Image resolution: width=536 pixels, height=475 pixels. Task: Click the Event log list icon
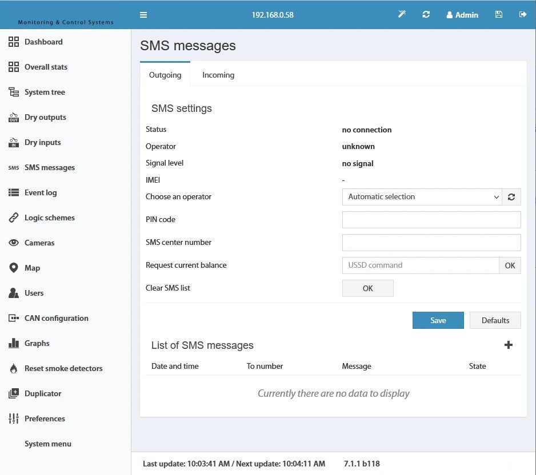tap(14, 192)
